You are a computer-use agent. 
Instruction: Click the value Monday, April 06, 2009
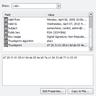[67, 20]
